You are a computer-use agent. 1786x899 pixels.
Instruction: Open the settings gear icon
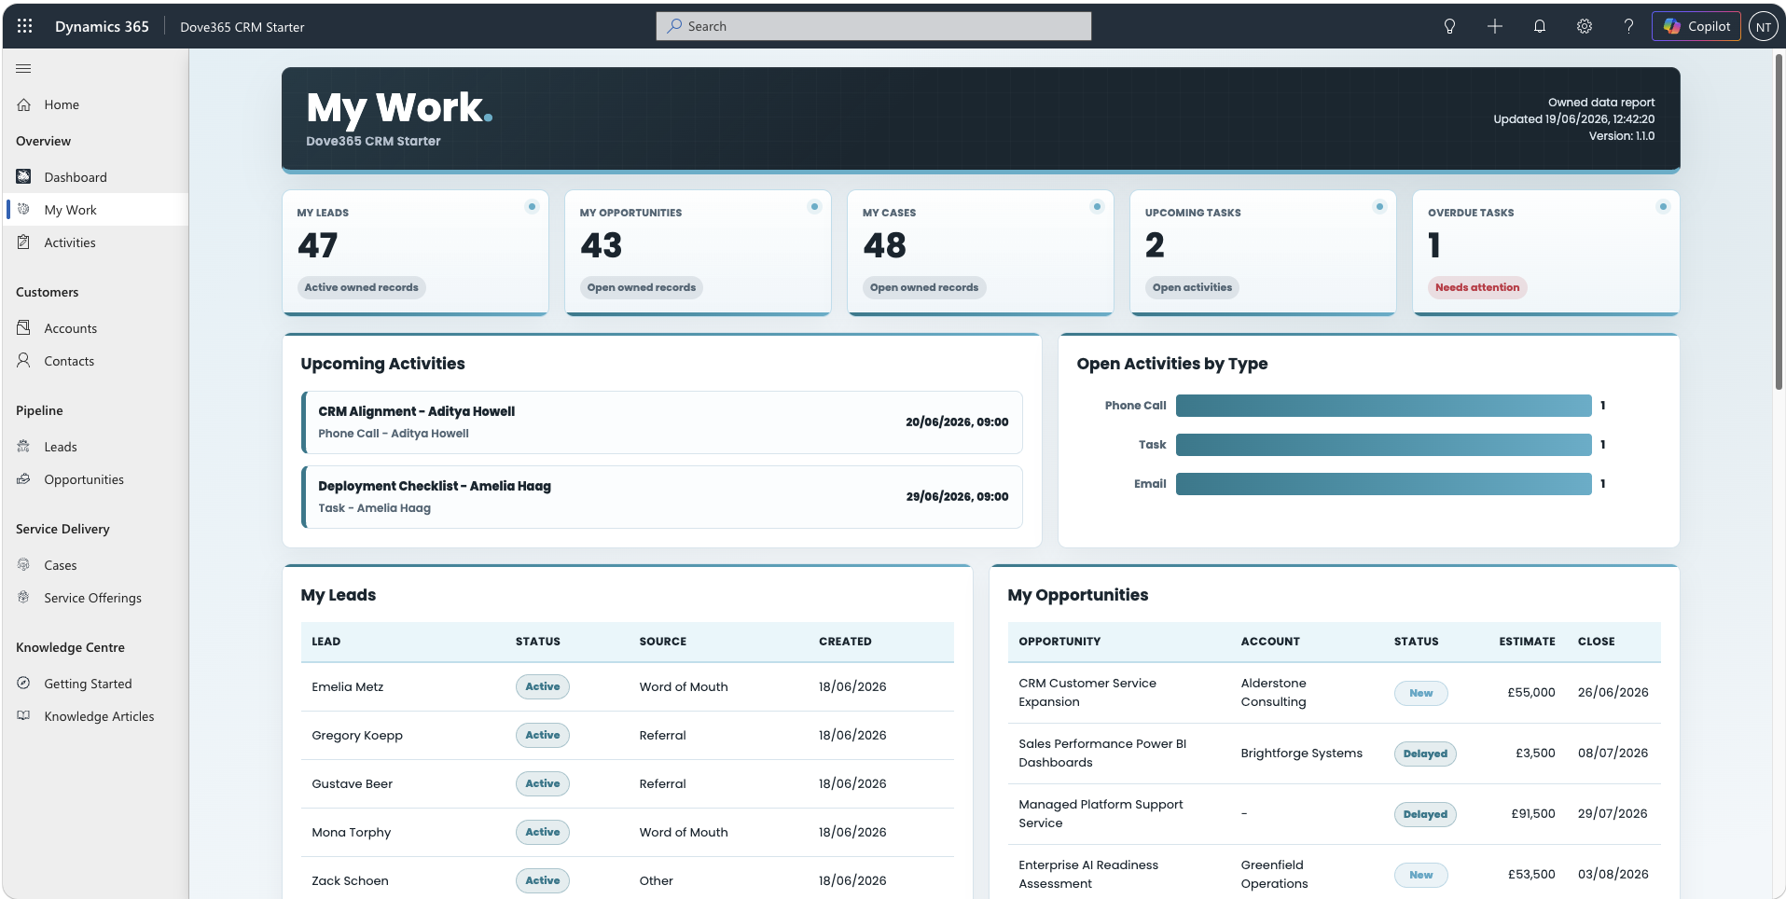coord(1584,26)
